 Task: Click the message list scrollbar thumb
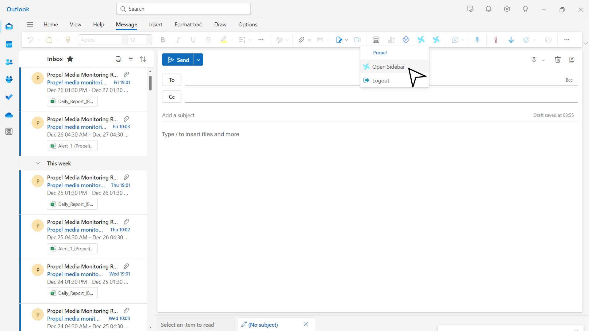point(150,83)
